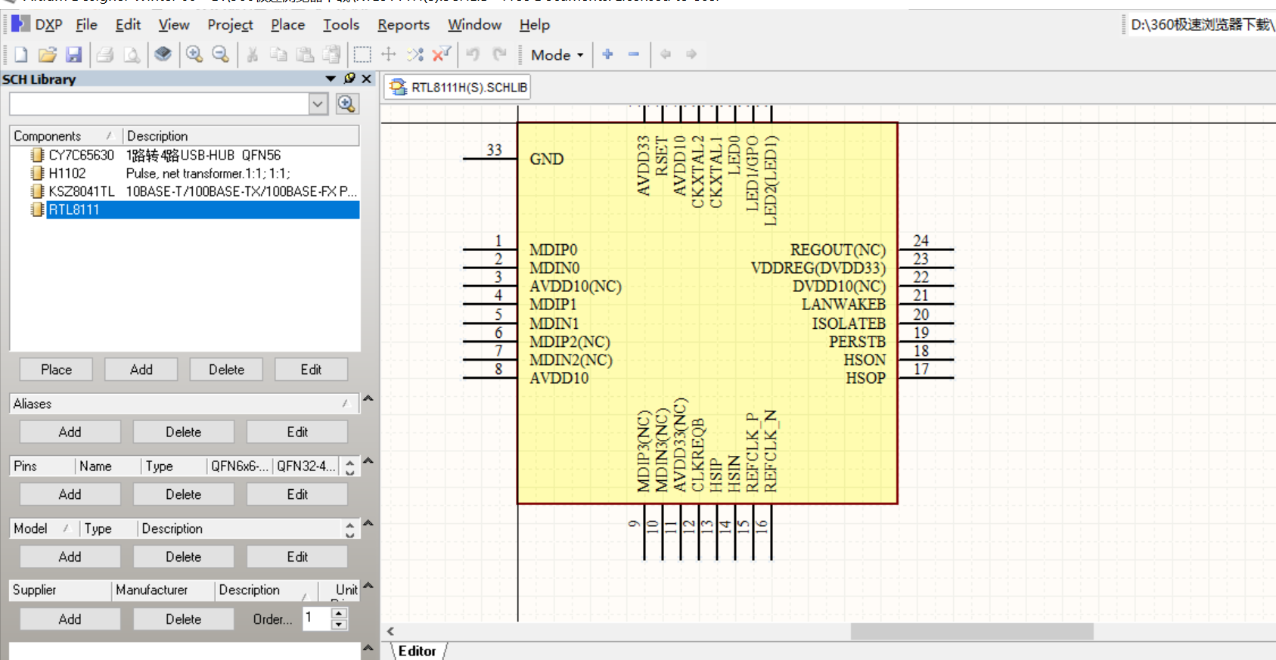Click the Supplier section Add button
The height and width of the screenshot is (660, 1276).
[70, 619]
